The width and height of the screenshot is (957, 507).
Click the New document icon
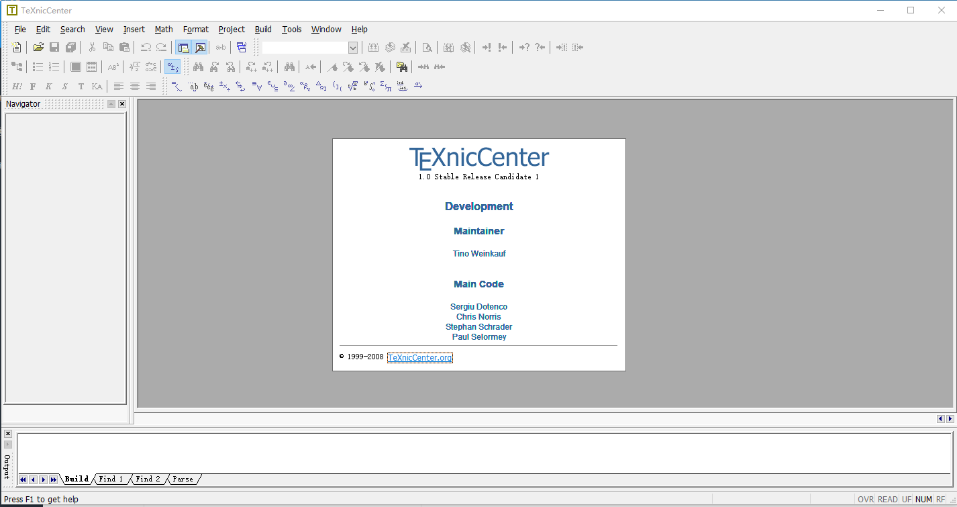point(17,48)
